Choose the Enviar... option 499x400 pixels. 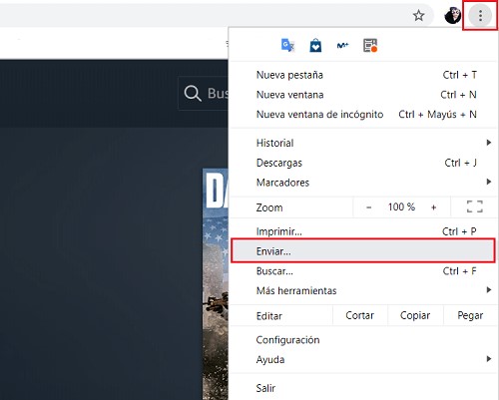tap(363, 250)
